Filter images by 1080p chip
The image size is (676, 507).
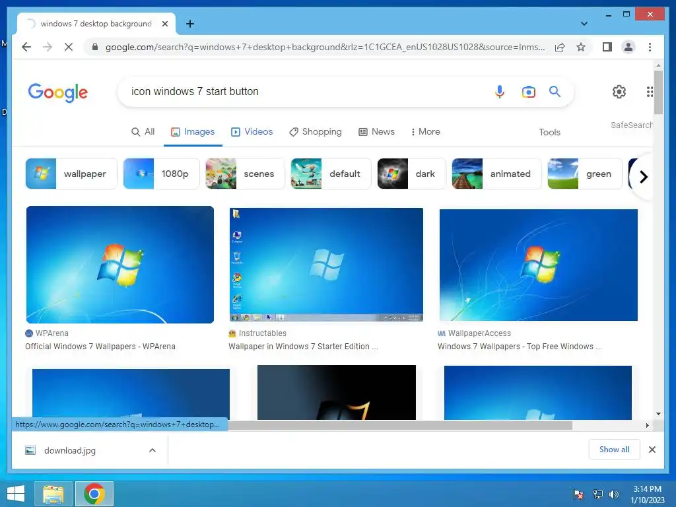point(161,174)
